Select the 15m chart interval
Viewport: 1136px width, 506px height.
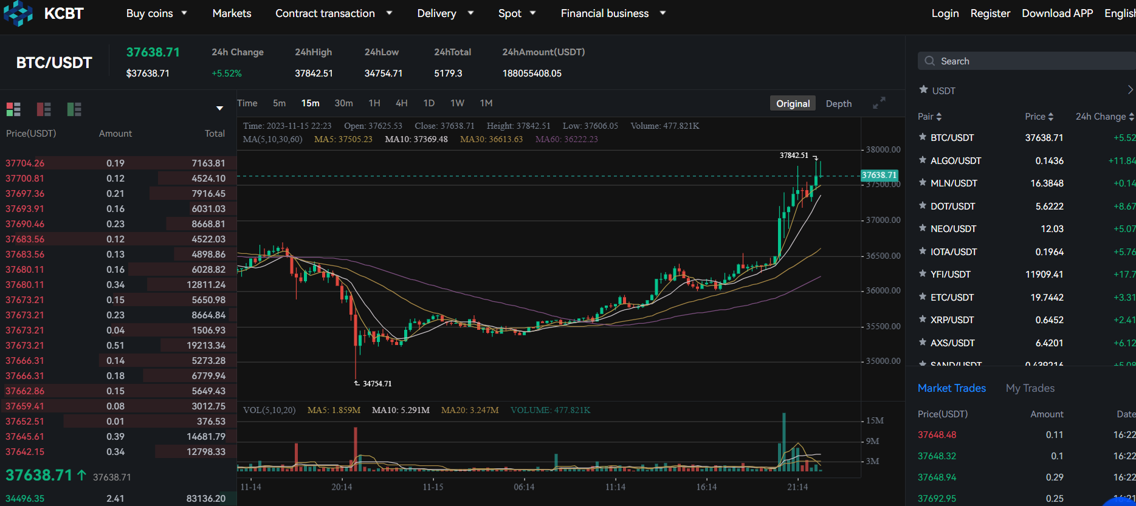coord(310,103)
